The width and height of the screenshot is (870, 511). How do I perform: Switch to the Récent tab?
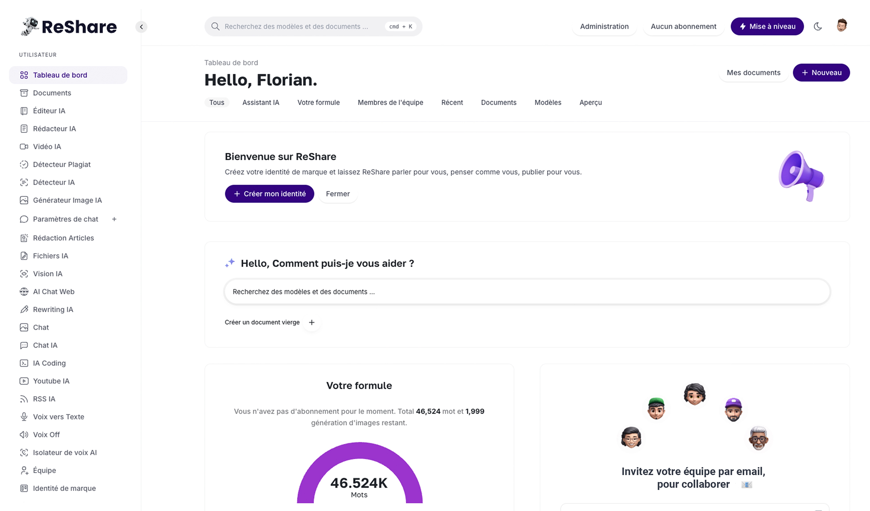[452, 103]
